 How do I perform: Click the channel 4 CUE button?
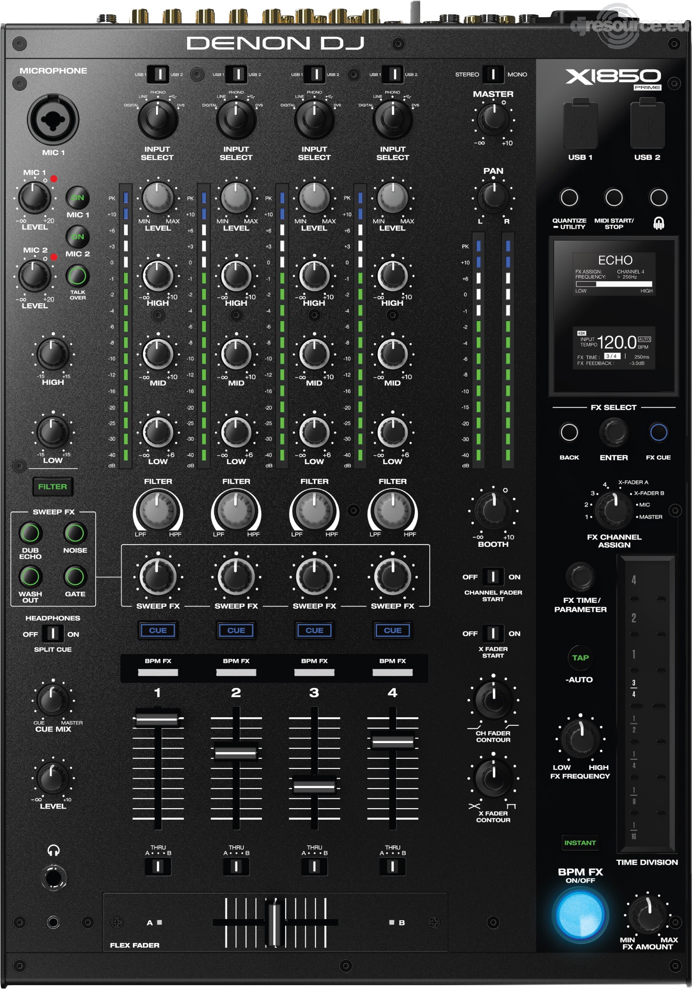tap(393, 631)
